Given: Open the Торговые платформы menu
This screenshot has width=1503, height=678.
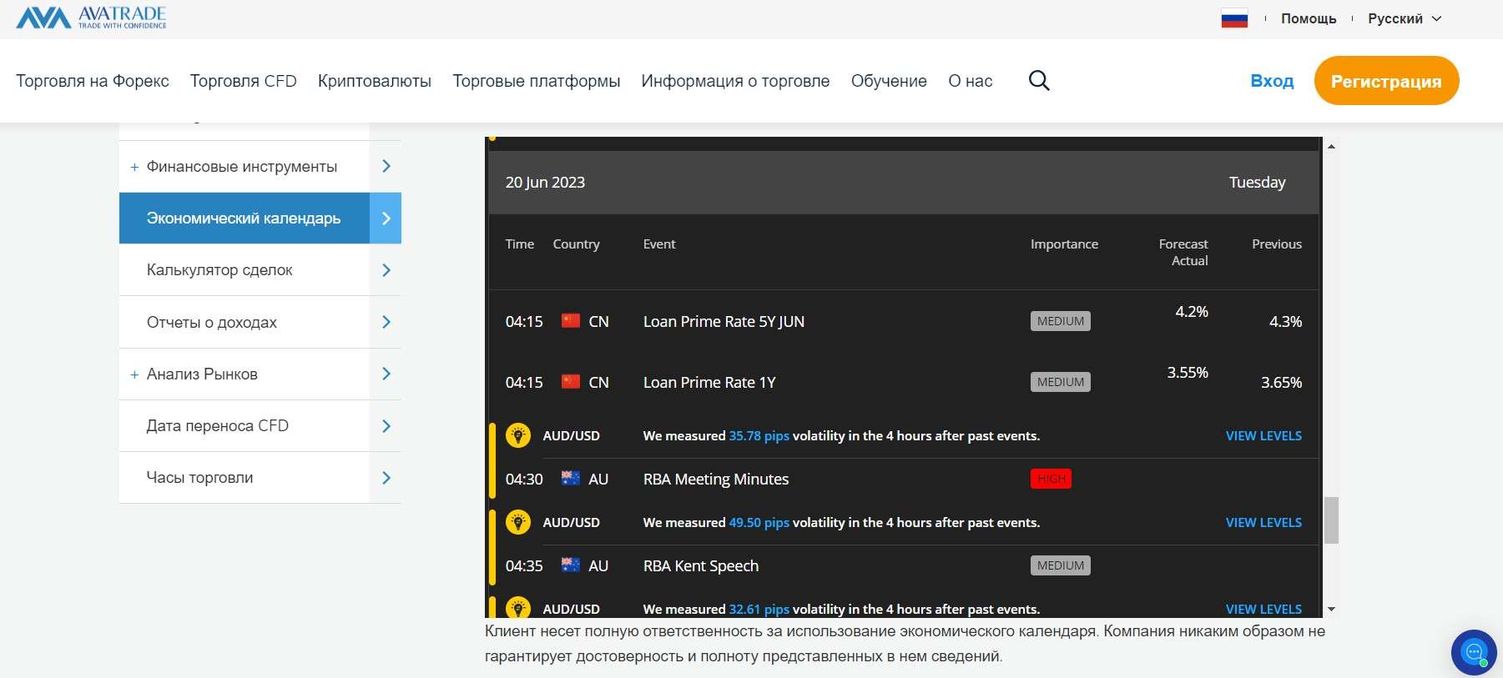Looking at the screenshot, I should (x=537, y=81).
